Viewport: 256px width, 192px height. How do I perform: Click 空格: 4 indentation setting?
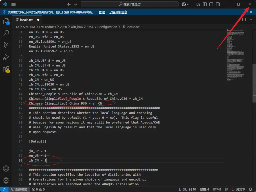tap(204, 189)
